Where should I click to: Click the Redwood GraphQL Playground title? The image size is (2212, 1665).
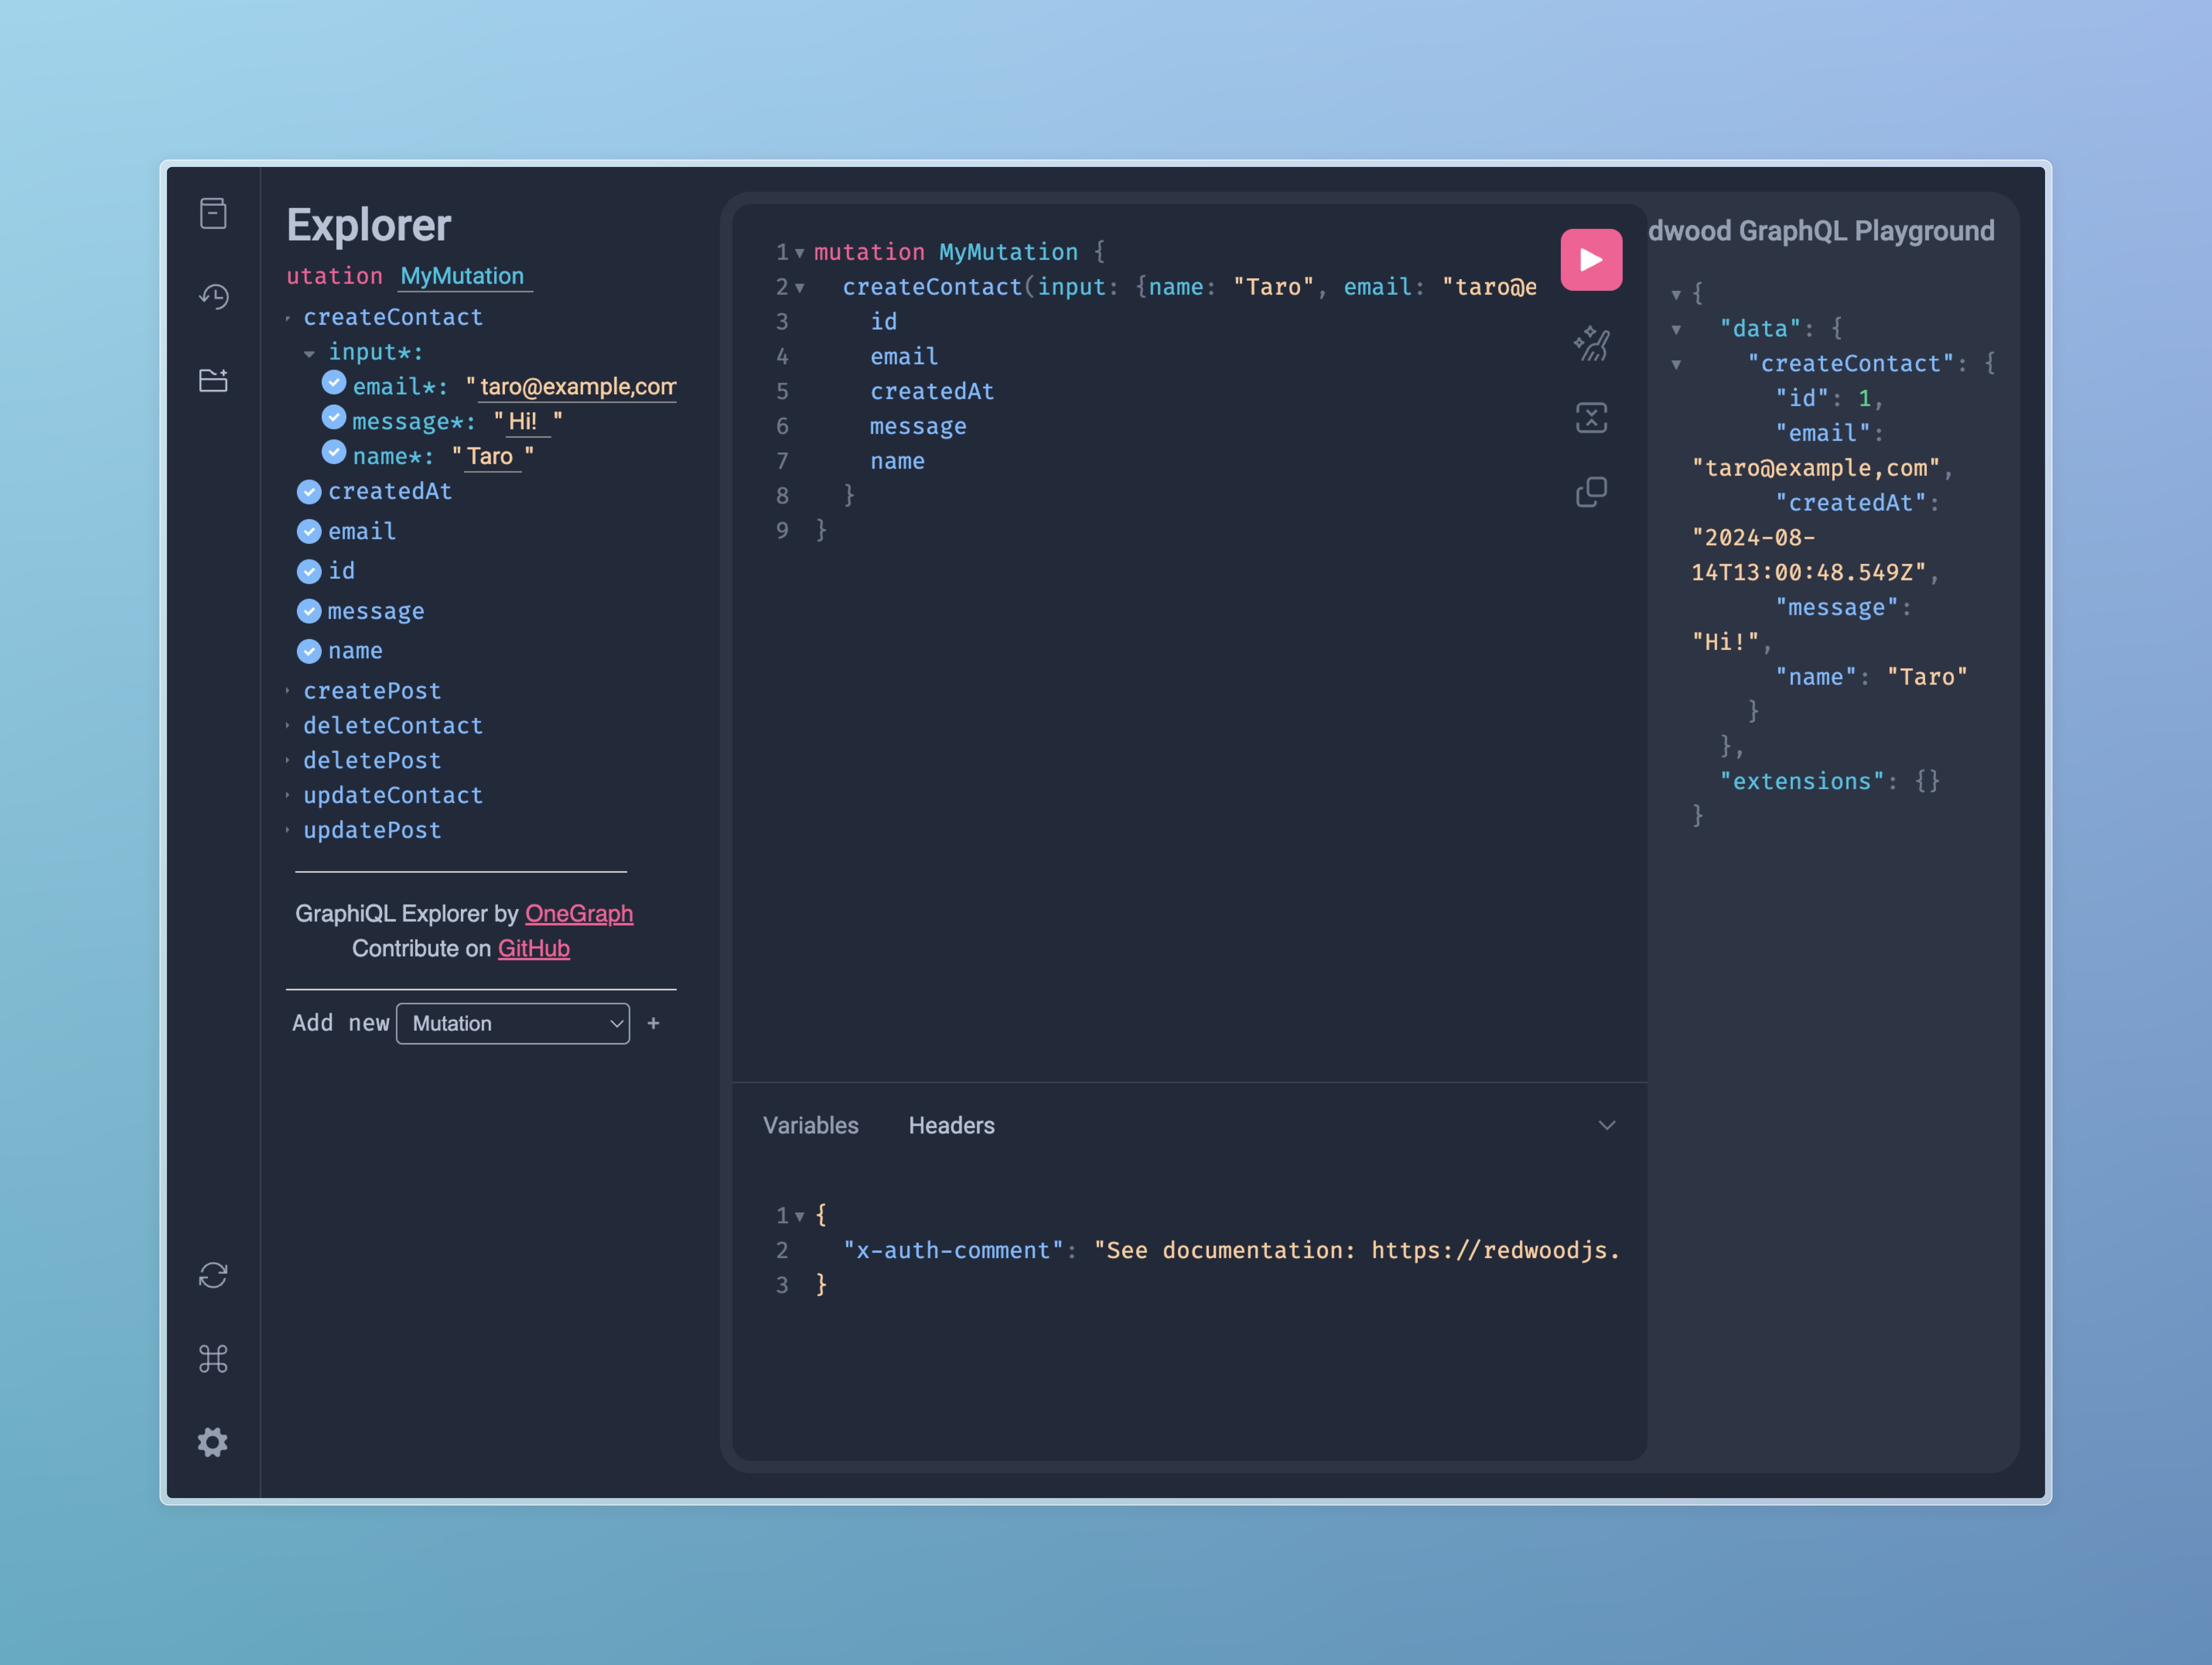(1821, 231)
